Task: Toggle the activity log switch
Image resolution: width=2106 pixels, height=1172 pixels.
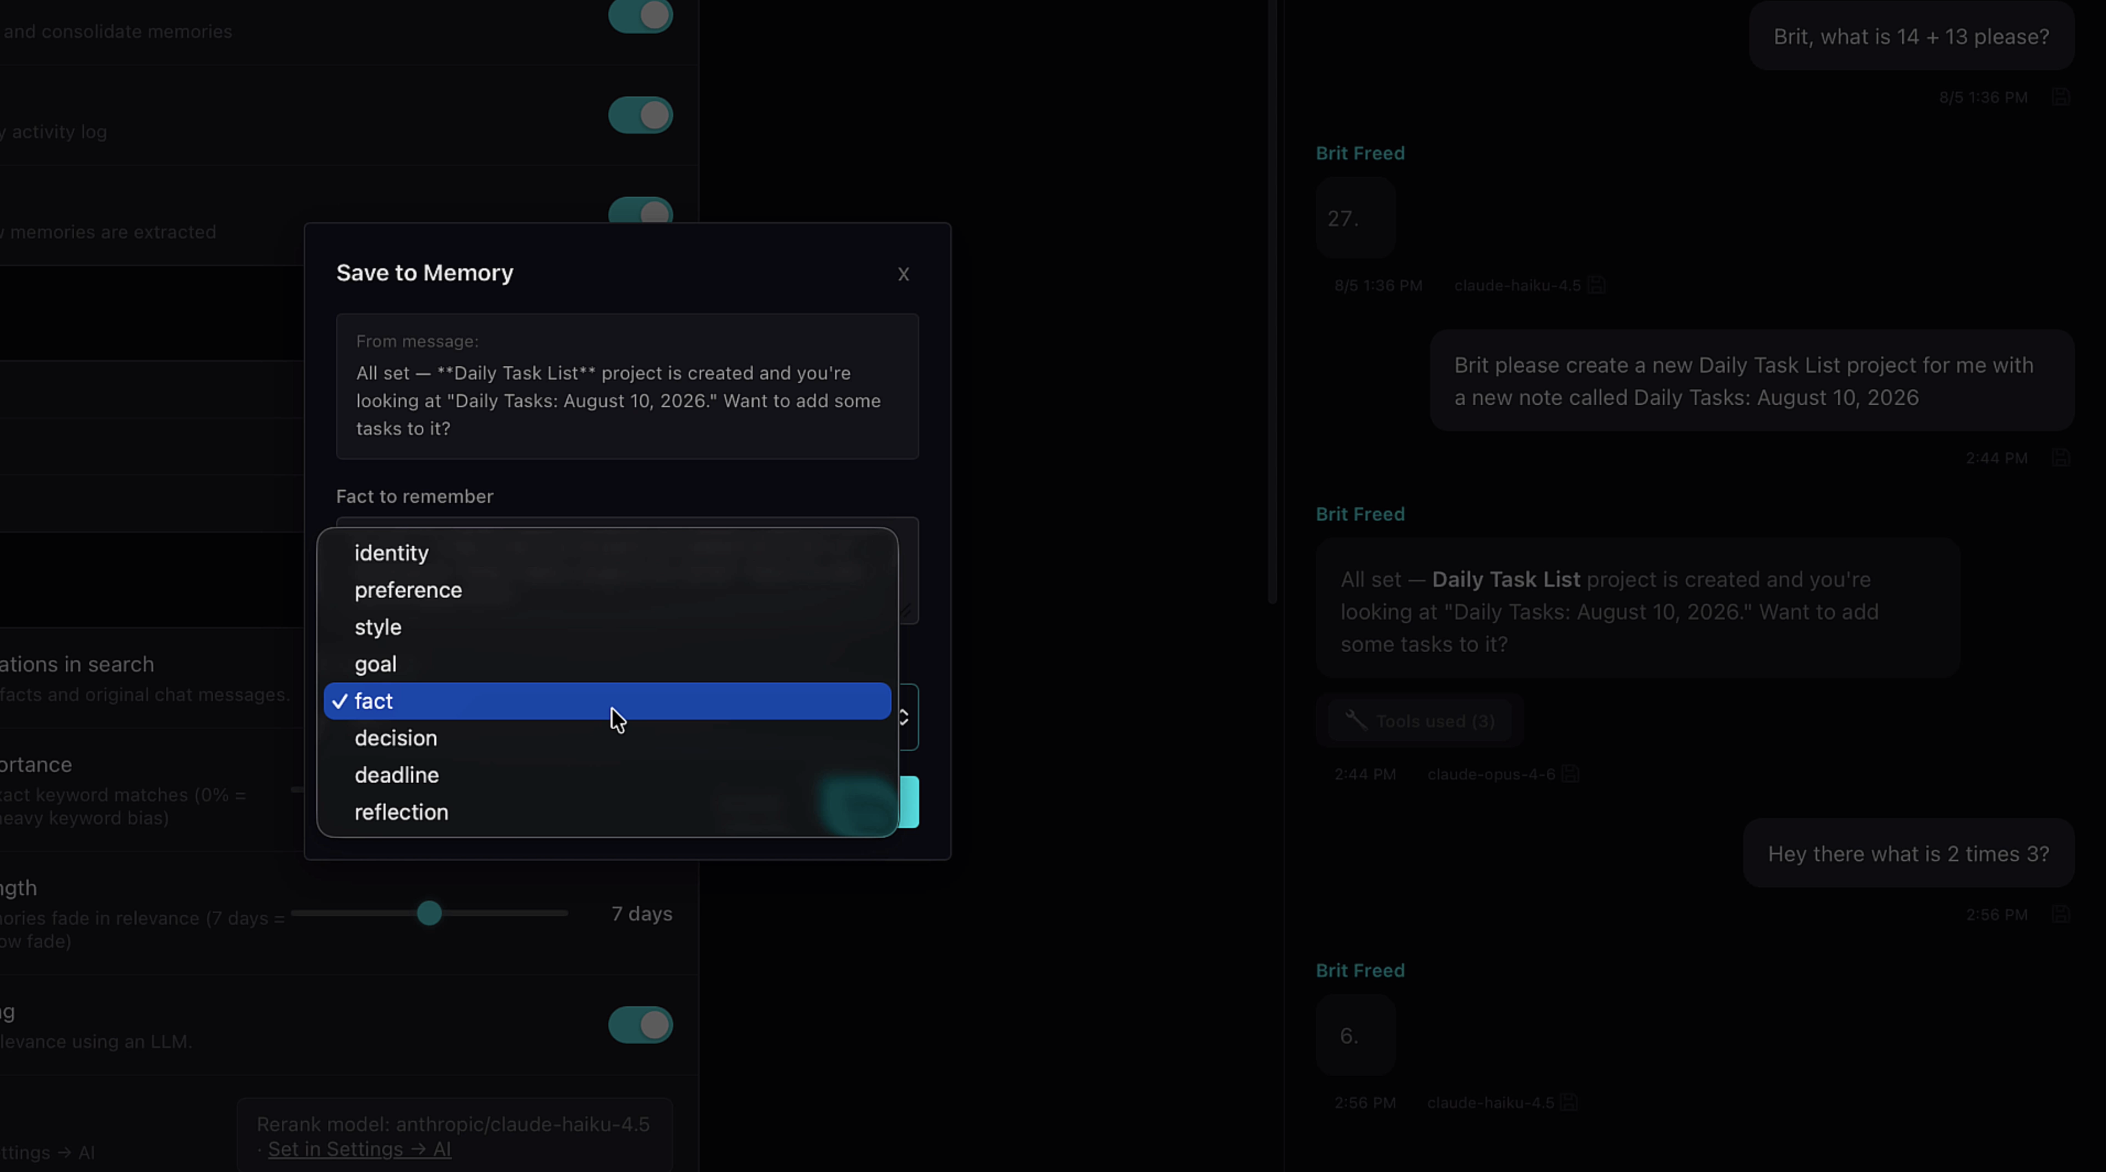Action: (x=640, y=115)
